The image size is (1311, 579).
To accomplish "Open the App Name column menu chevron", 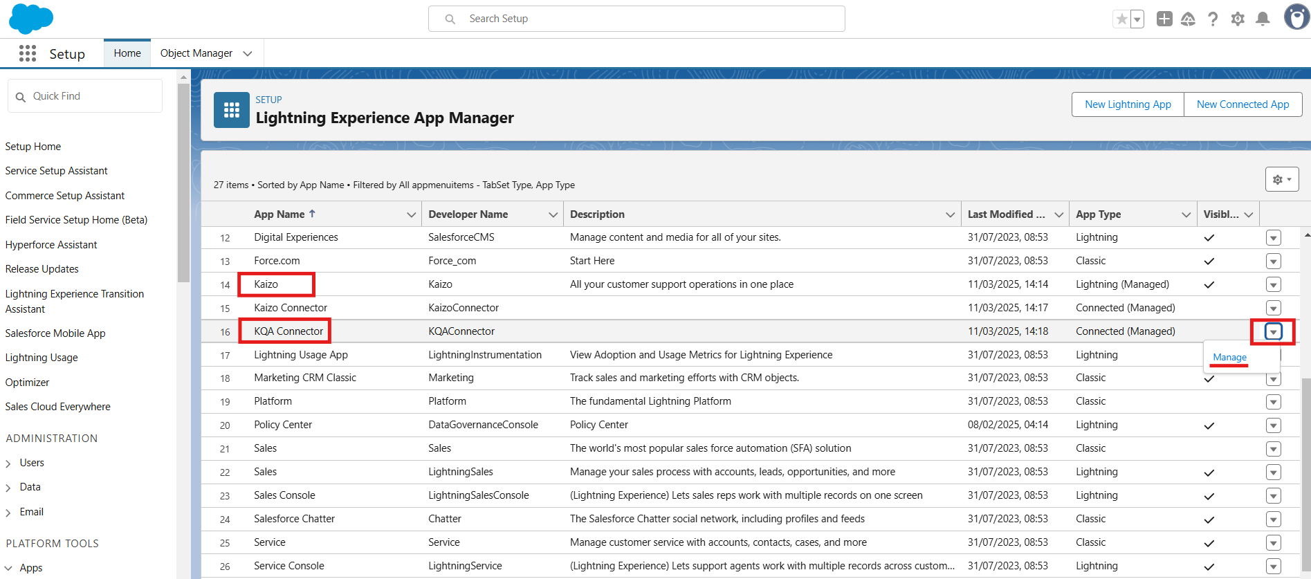I will pyautogui.click(x=412, y=214).
